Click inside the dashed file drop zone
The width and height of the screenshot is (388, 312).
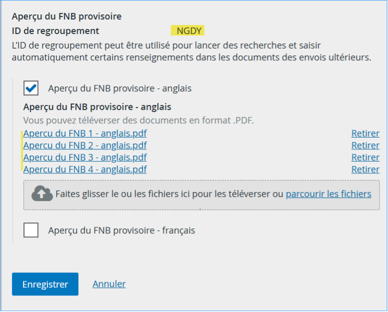coord(201,195)
